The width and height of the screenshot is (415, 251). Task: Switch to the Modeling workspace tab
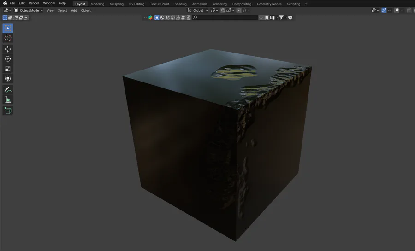pyautogui.click(x=97, y=4)
